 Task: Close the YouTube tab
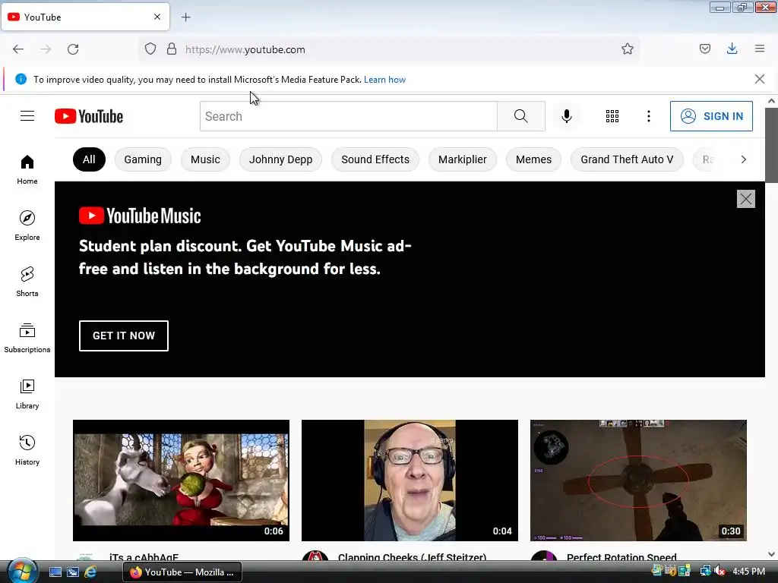(x=157, y=17)
